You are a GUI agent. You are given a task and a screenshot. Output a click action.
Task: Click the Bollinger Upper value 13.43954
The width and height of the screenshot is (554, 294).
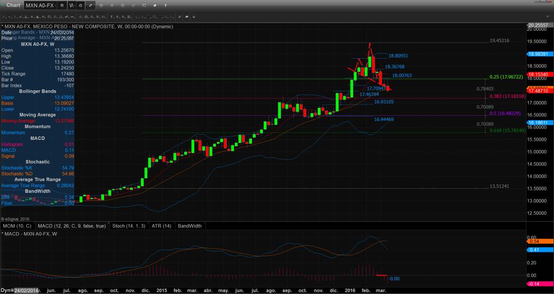point(64,97)
